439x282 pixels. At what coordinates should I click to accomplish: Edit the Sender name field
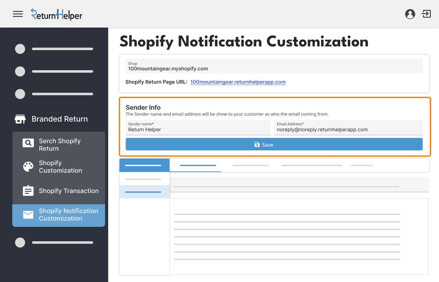tap(198, 128)
